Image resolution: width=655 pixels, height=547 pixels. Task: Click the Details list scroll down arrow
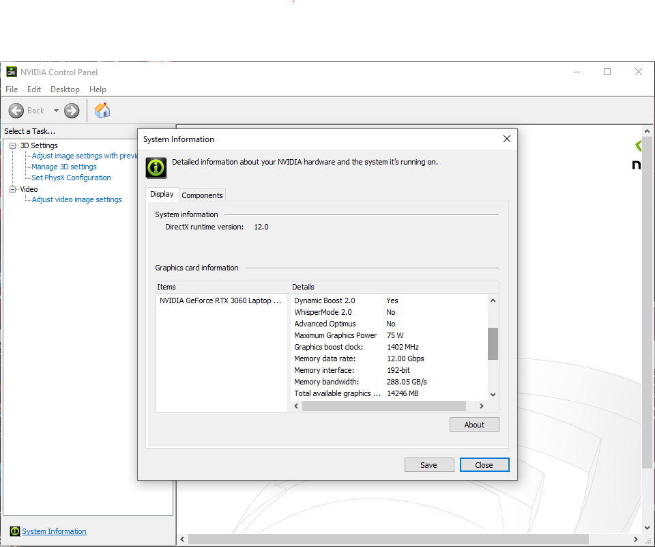click(x=493, y=394)
